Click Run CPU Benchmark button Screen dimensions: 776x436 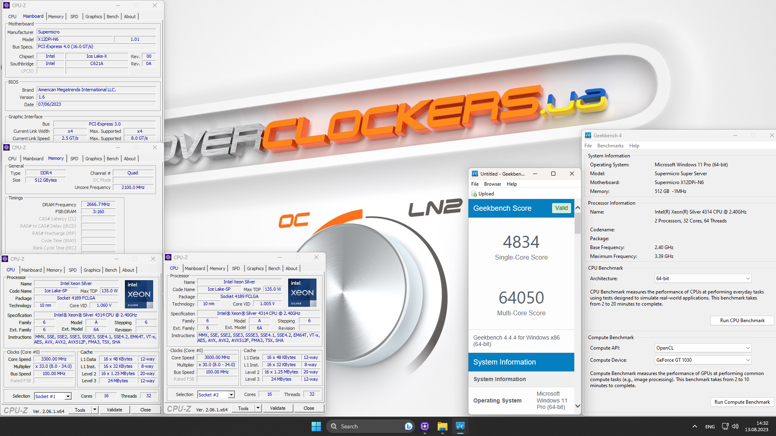coord(742,321)
